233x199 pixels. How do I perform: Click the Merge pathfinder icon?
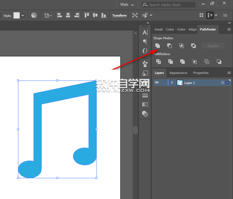pos(182,61)
